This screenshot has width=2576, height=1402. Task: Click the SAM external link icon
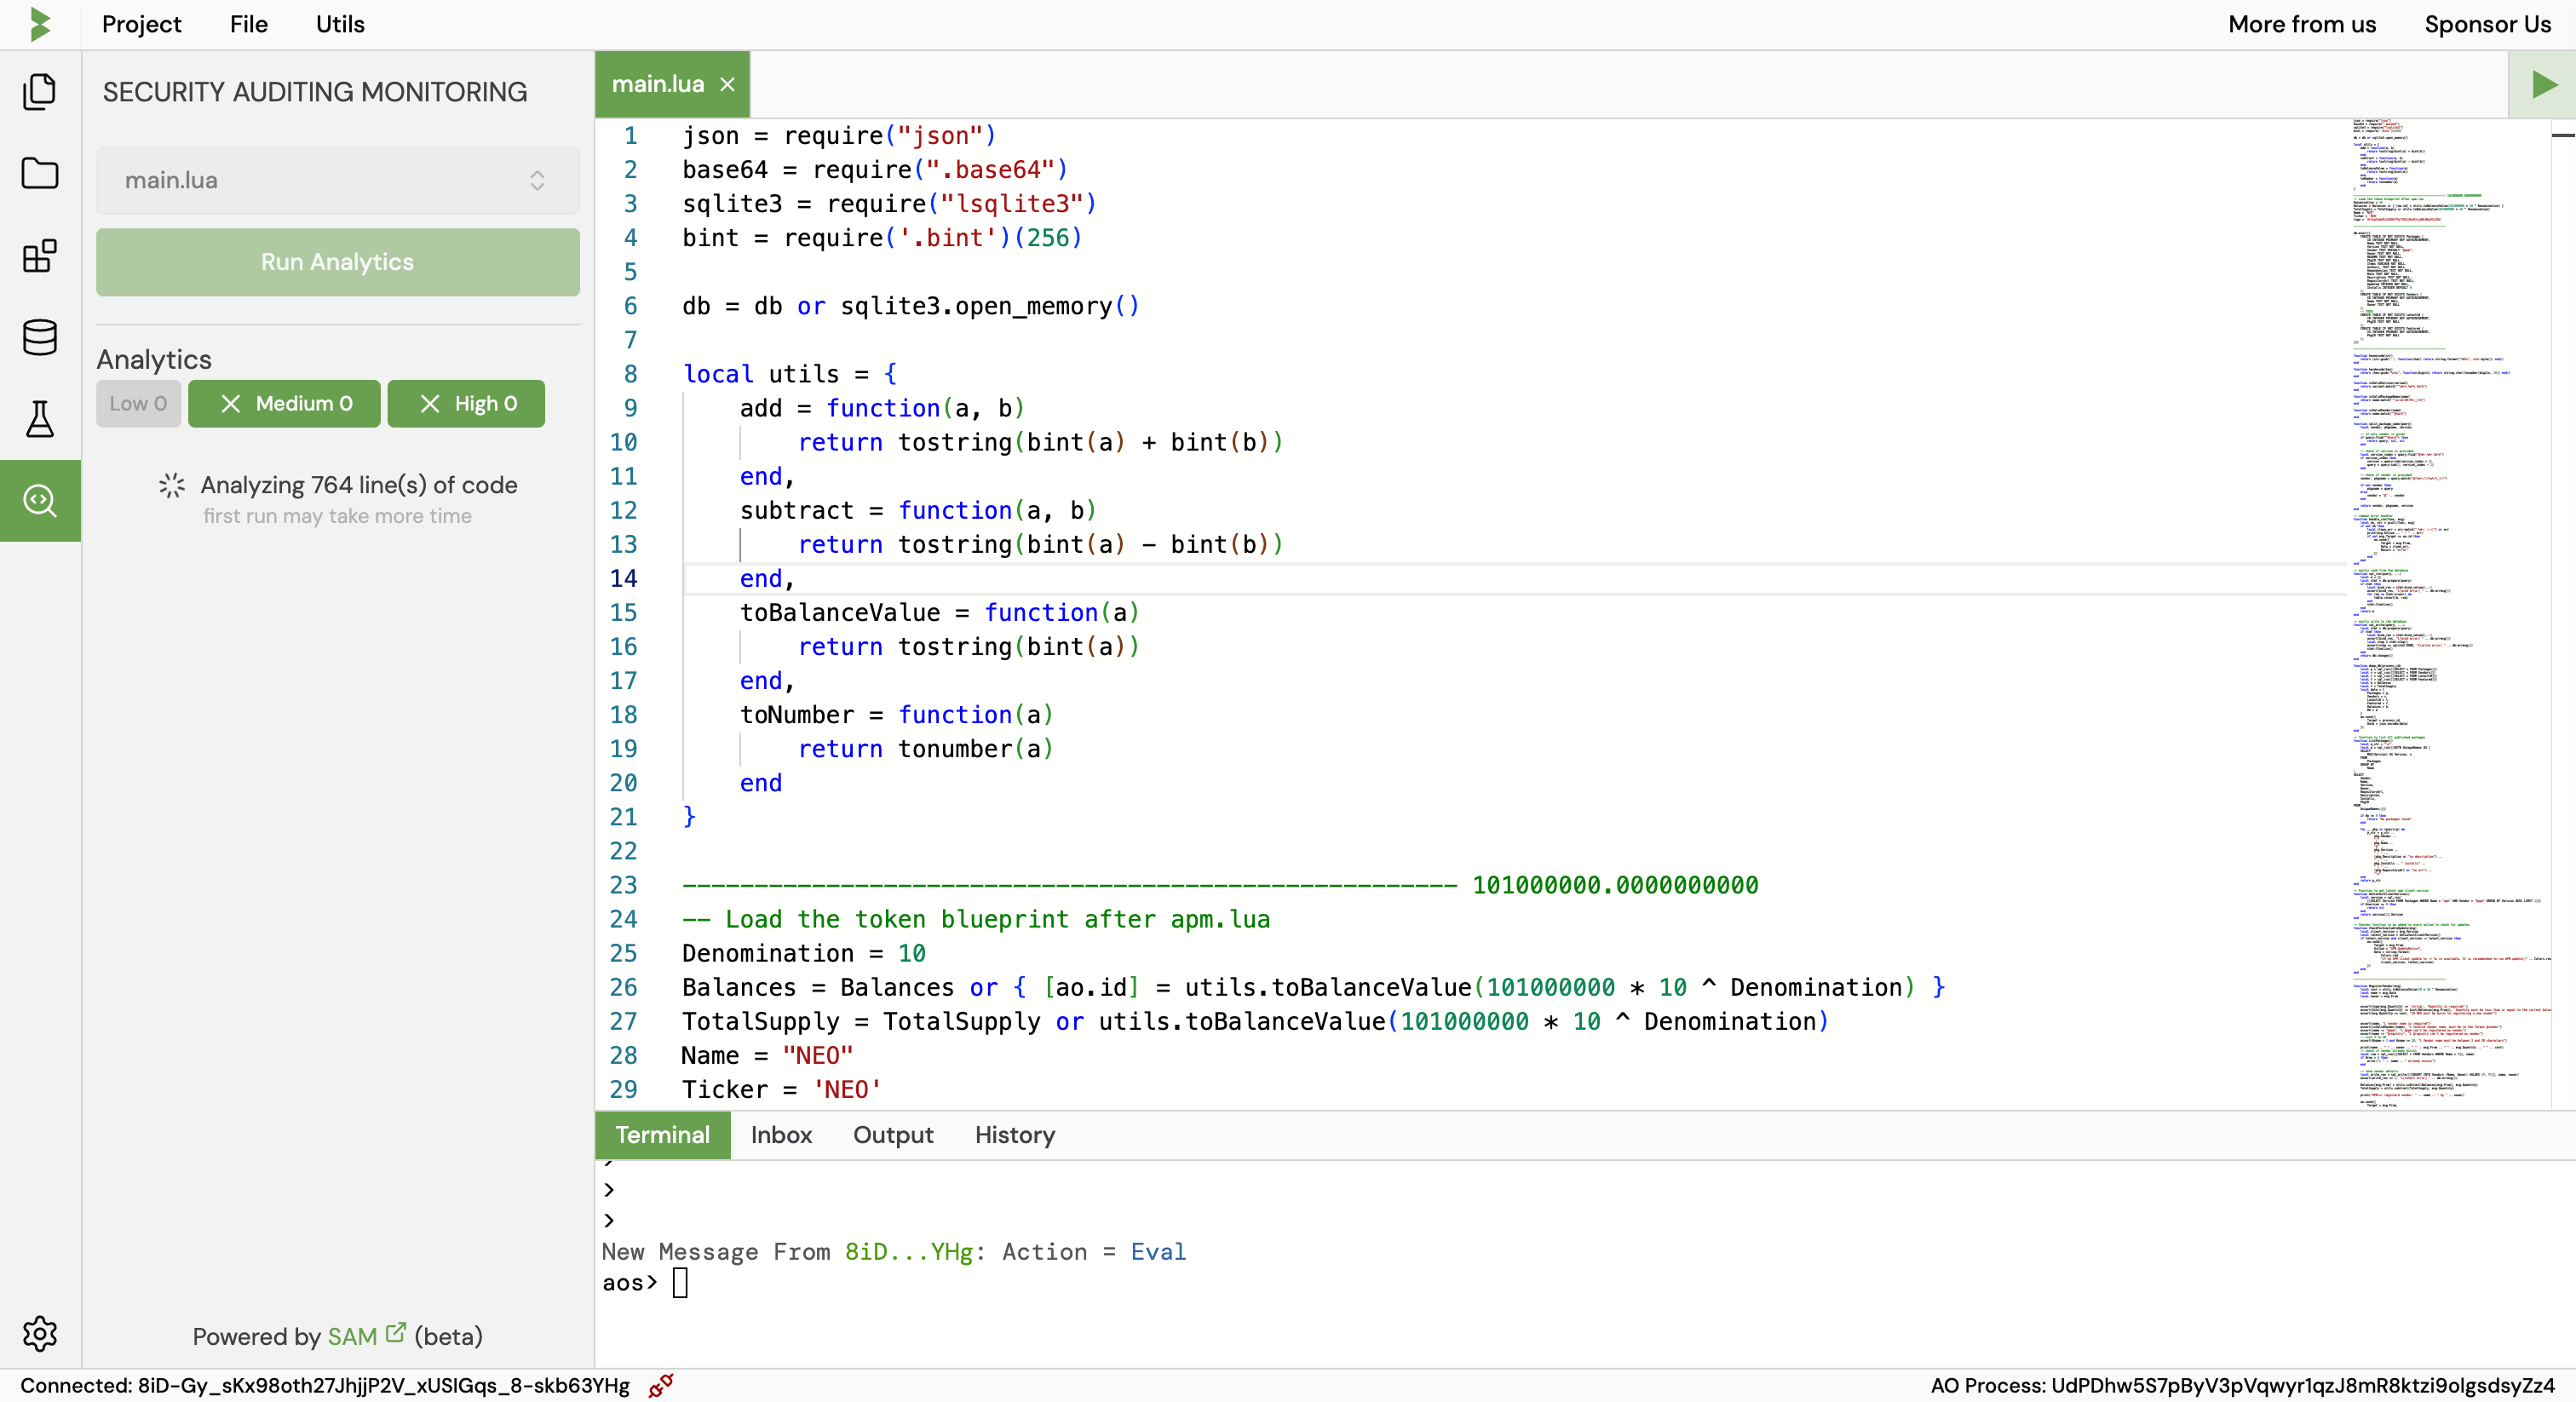click(396, 1333)
